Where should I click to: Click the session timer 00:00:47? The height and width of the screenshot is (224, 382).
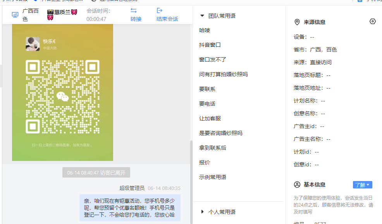96,19
